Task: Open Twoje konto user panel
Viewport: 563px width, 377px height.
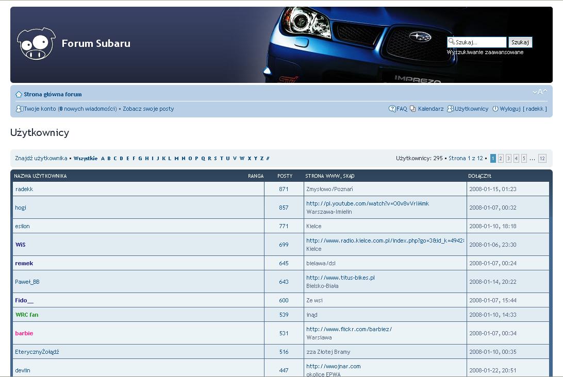Action: click(40, 109)
